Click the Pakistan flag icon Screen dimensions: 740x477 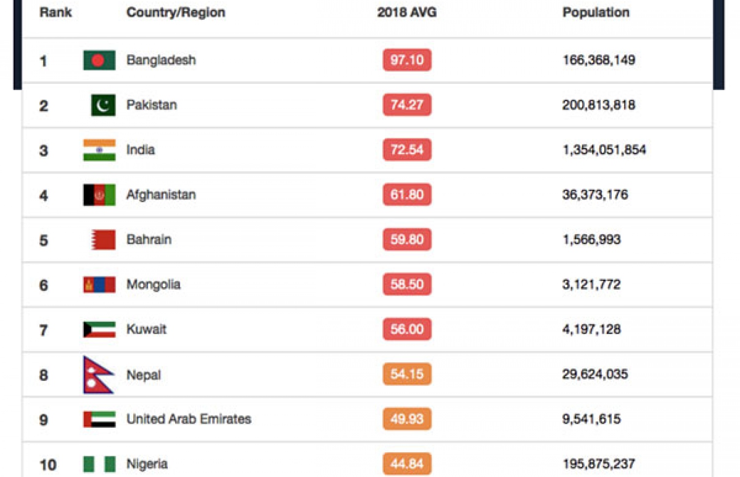(103, 105)
